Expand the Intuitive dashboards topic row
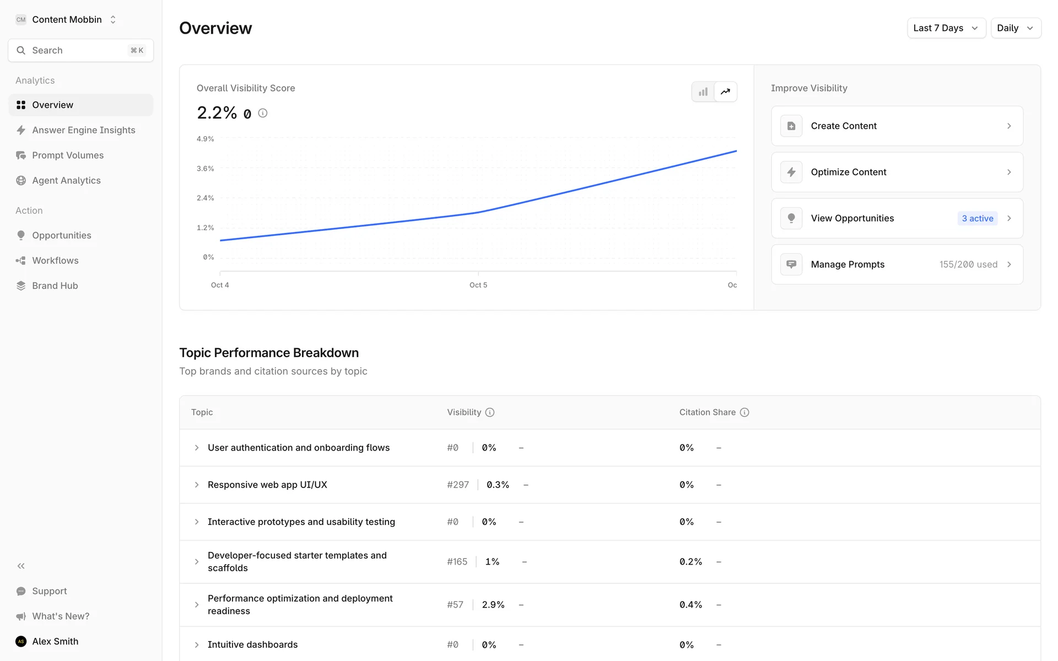This screenshot has height=661, width=1058. click(197, 644)
